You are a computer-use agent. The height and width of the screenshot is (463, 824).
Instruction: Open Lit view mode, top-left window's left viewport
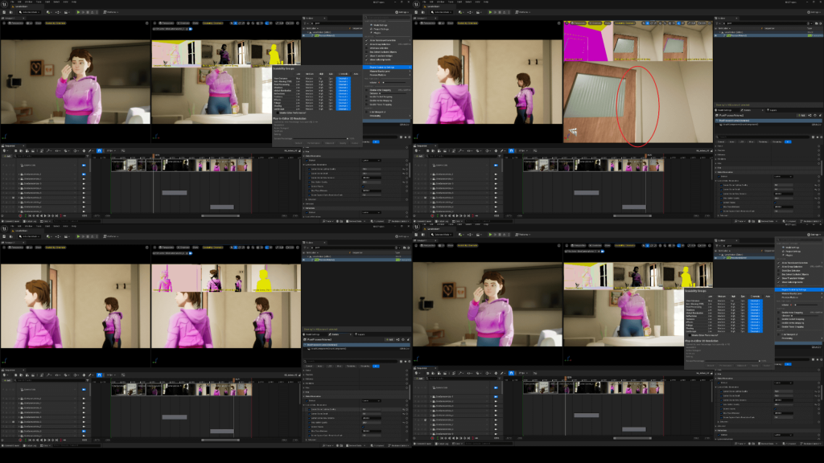coord(30,23)
